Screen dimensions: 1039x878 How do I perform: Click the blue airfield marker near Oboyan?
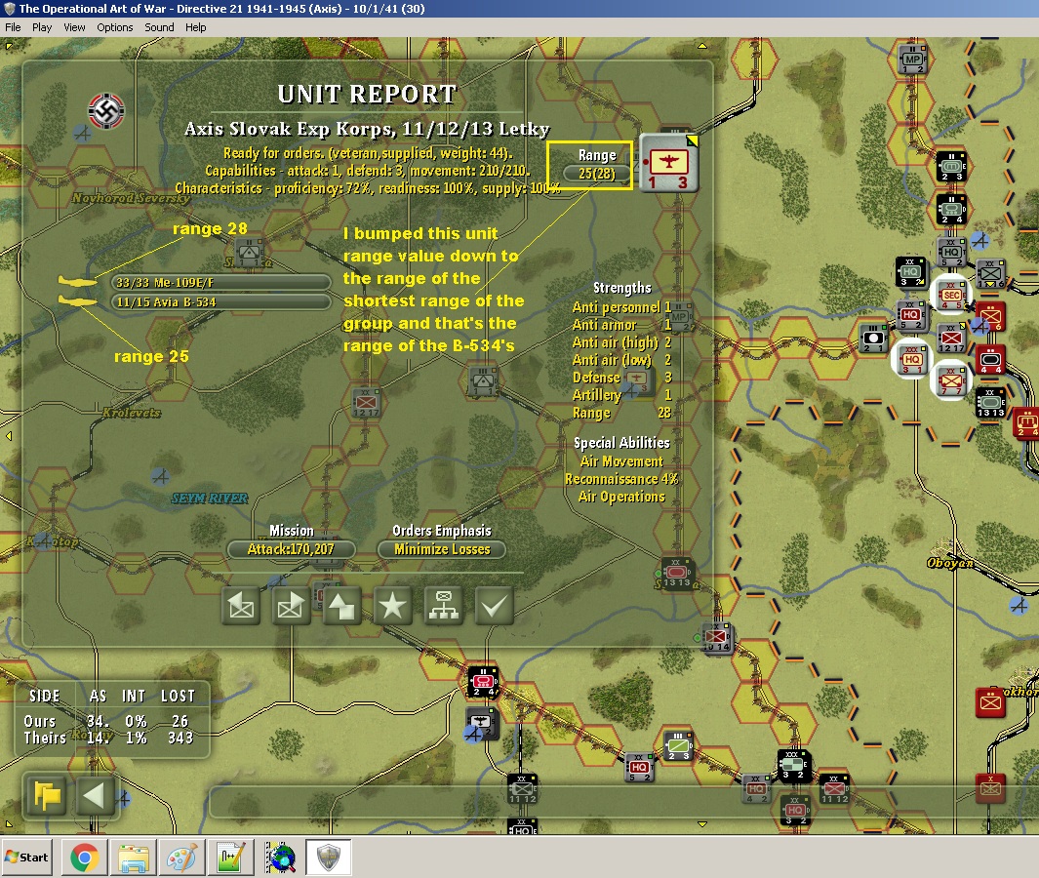1019,605
